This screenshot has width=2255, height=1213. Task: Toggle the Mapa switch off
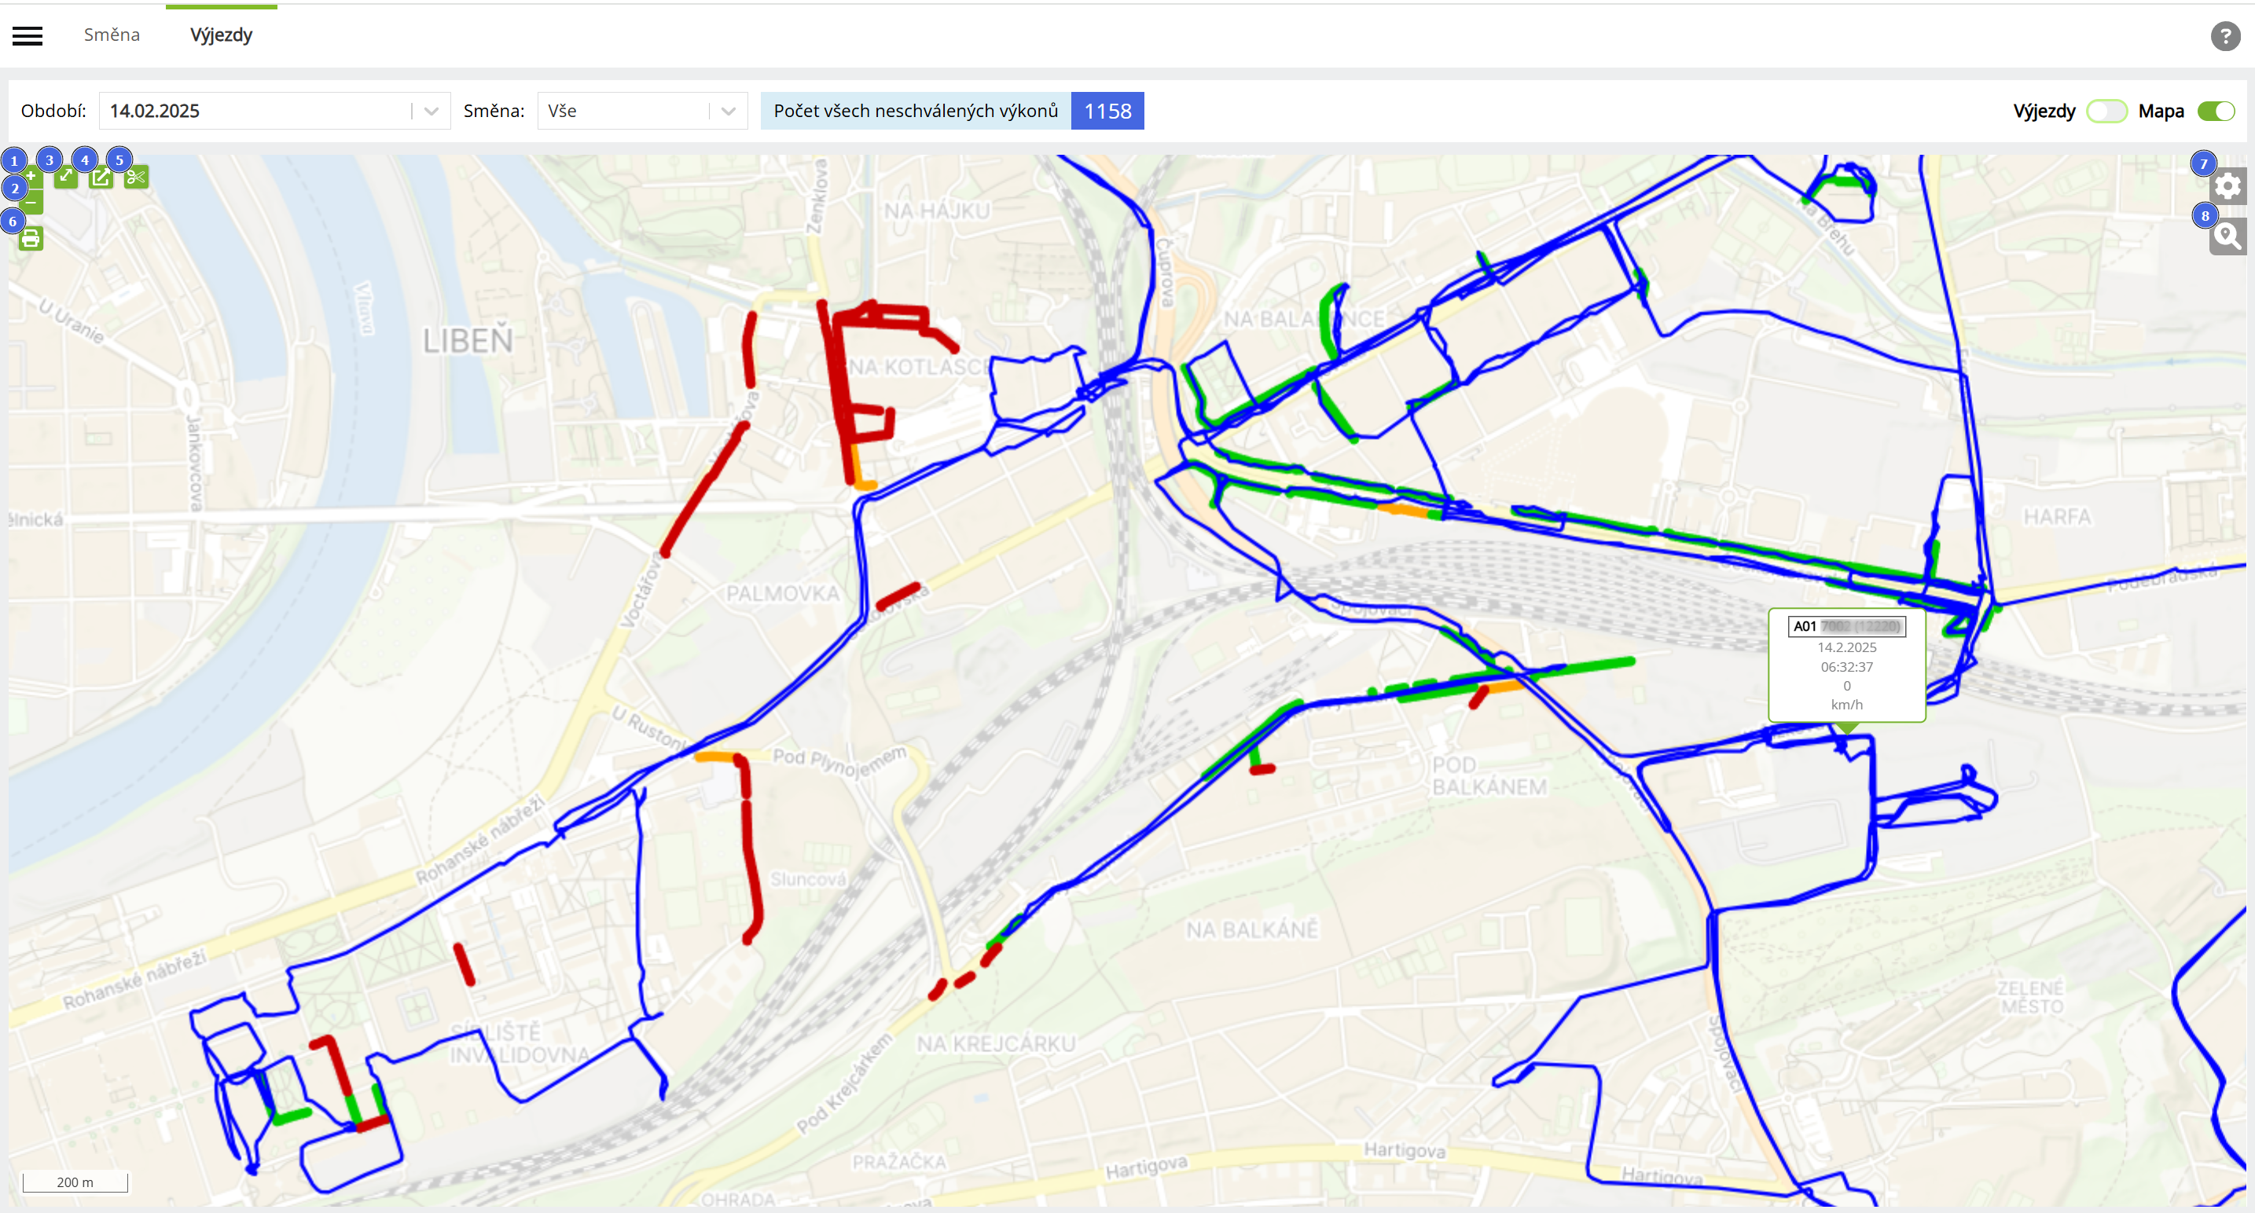(x=2216, y=111)
